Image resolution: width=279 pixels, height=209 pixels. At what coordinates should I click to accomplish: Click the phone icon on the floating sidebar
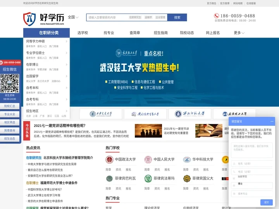(1, 62)
